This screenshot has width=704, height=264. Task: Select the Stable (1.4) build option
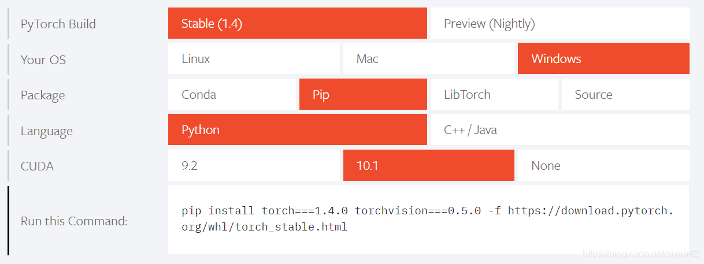point(297,24)
